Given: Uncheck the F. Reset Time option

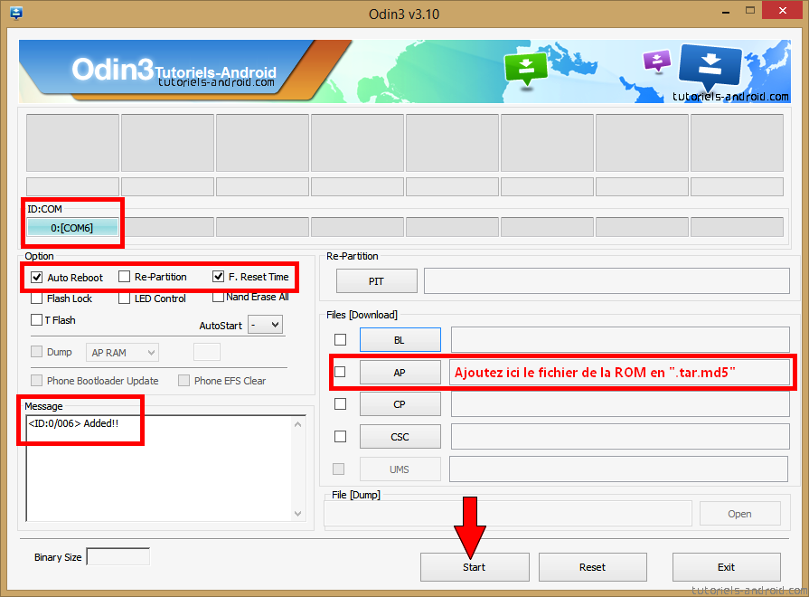Looking at the screenshot, I should pyautogui.click(x=218, y=277).
